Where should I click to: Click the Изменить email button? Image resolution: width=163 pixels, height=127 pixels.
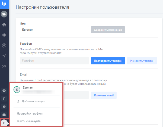tap(104, 95)
